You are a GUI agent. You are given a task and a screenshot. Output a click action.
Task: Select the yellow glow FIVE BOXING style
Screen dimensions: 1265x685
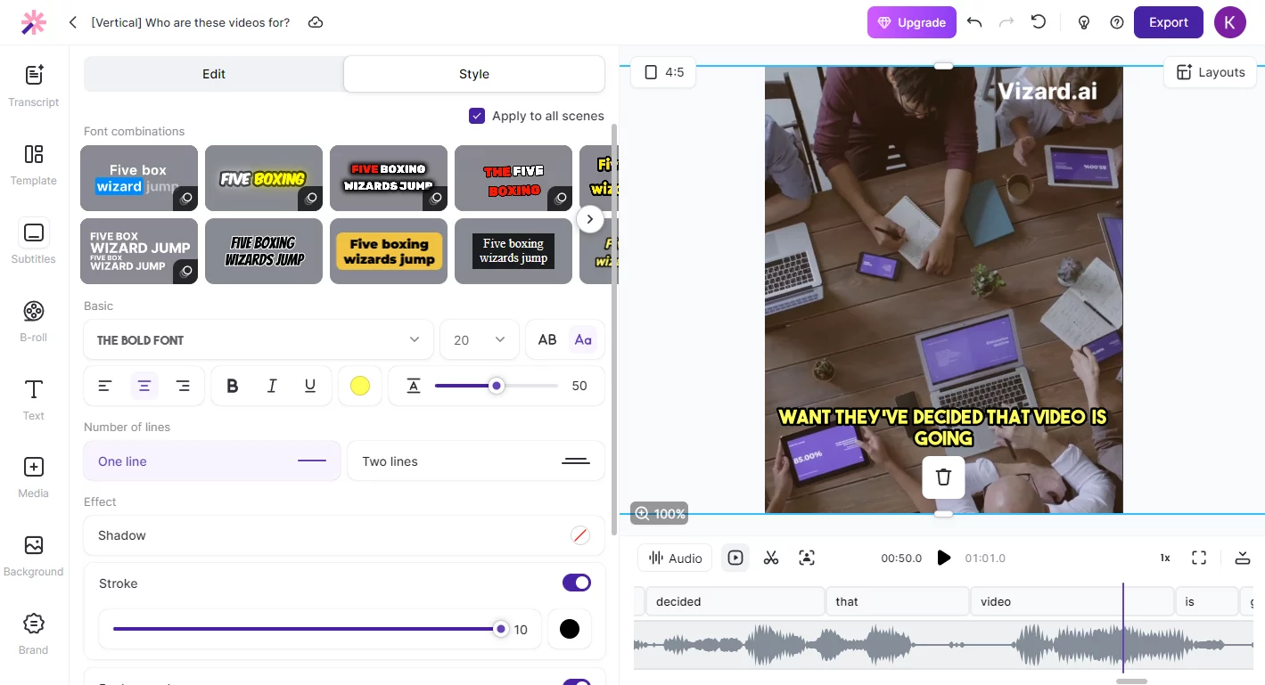point(264,178)
